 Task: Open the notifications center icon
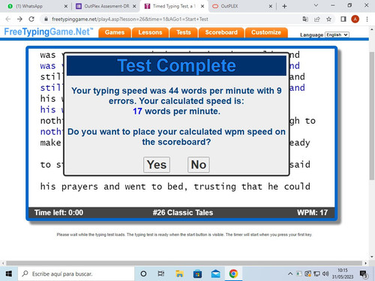click(364, 274)
